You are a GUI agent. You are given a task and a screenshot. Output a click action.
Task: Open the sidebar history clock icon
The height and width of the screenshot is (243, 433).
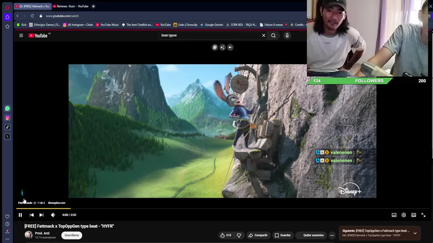click(x=7, y=224)
